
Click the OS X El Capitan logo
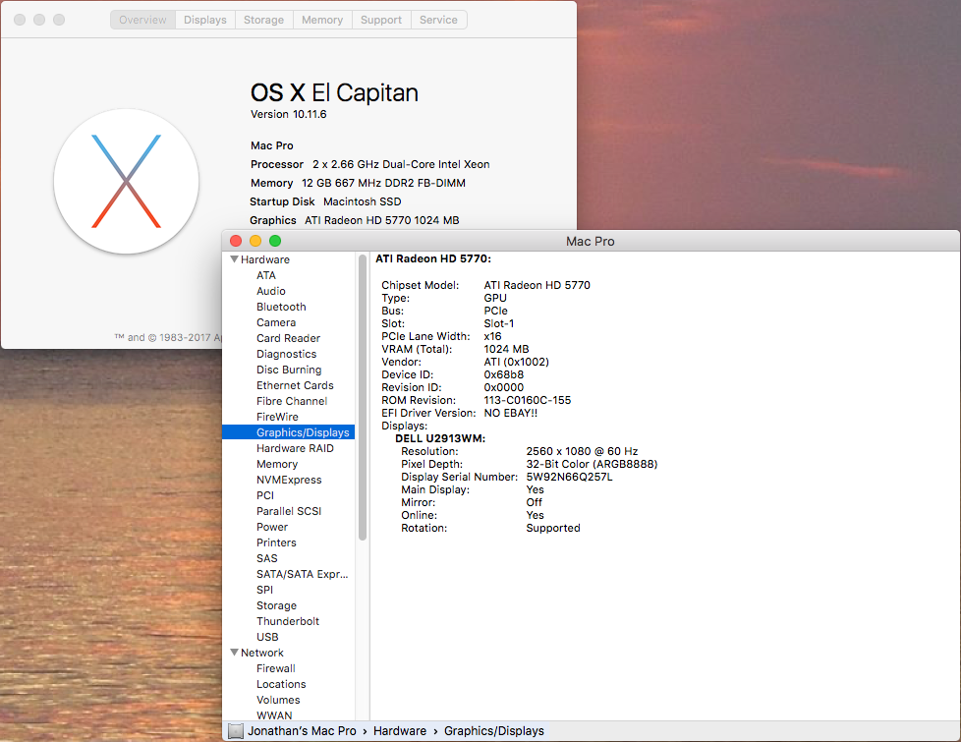click(x=126, y=182)
